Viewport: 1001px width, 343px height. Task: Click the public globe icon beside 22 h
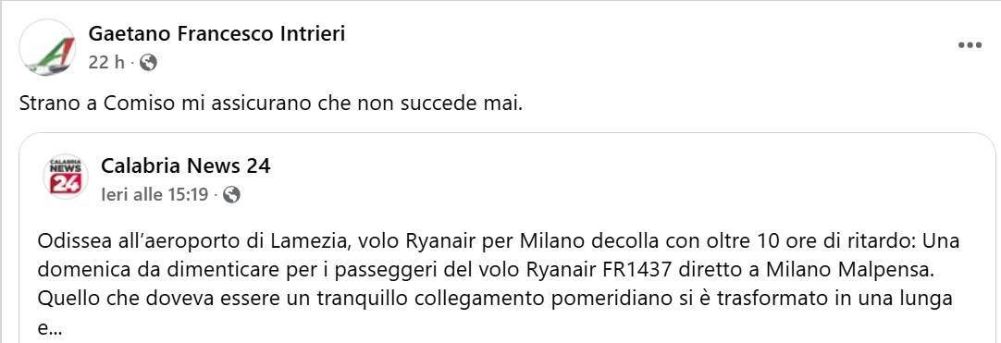(x=147, y=63)
